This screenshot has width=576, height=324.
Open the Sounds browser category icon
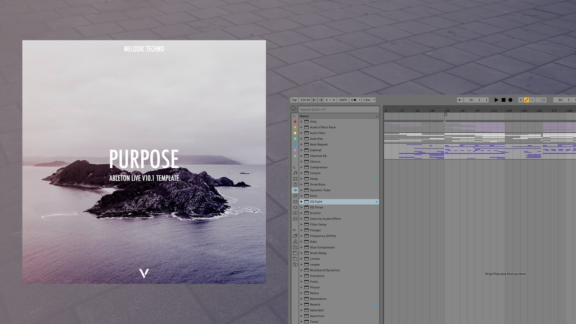click(295, 173)
